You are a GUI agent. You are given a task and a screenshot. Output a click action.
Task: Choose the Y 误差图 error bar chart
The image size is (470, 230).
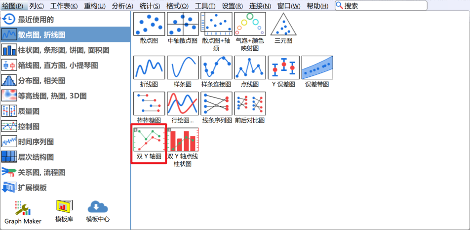point(283,68)
